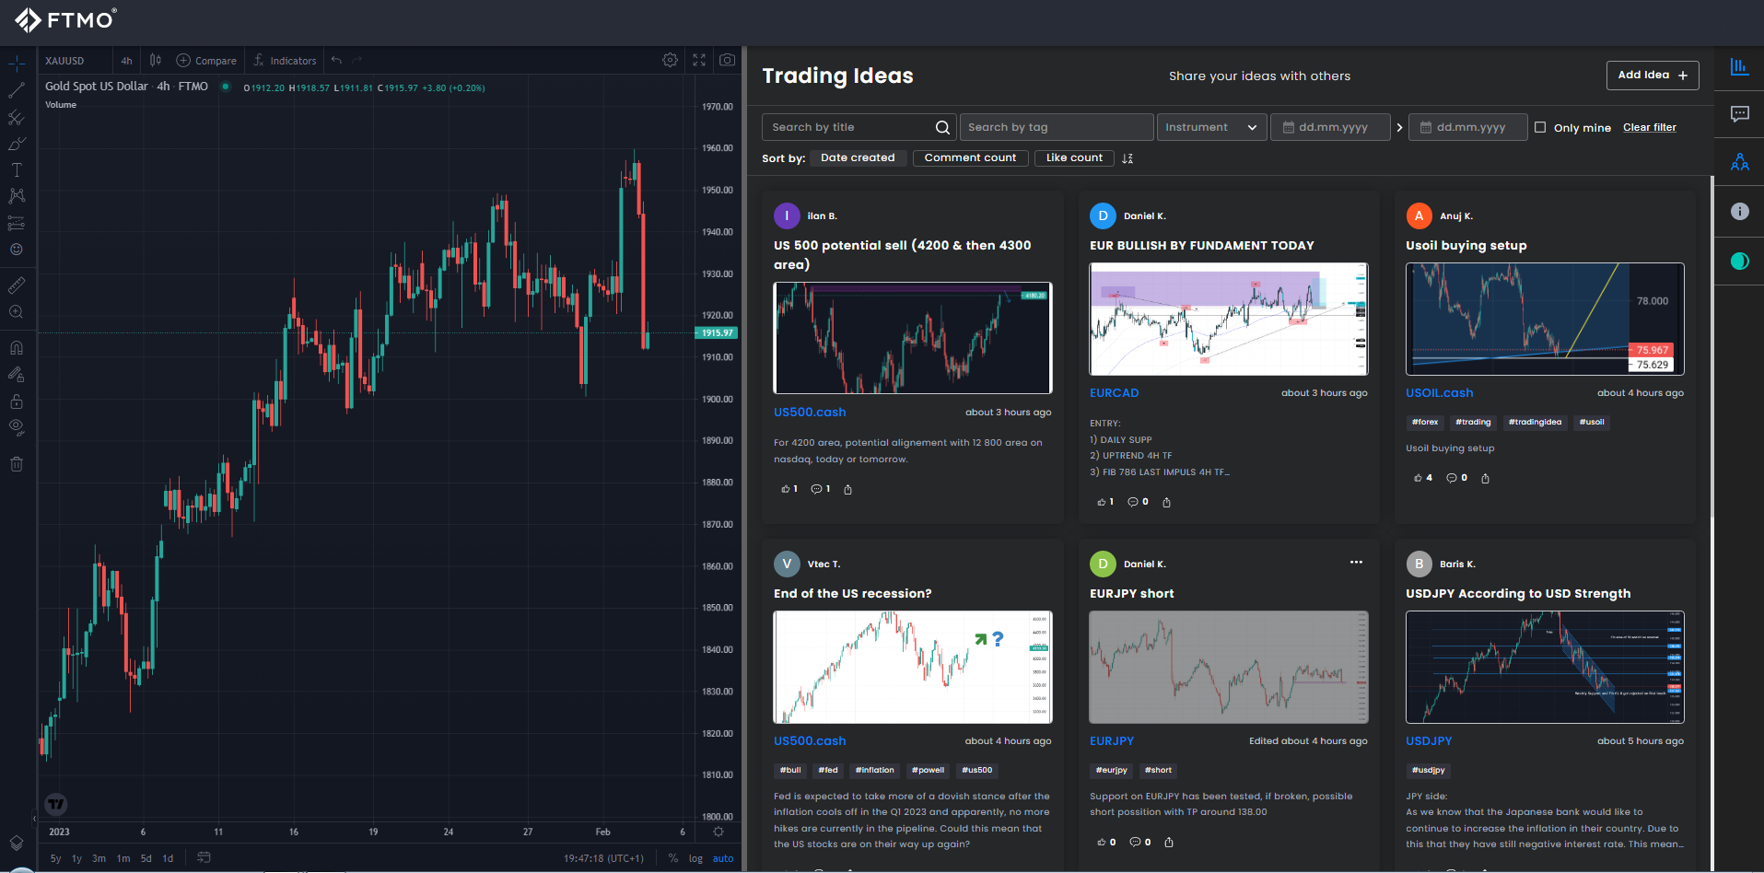Select the trend line drawing tool
This screenshot has width=1764, height=873.
[x=17, y=90]
